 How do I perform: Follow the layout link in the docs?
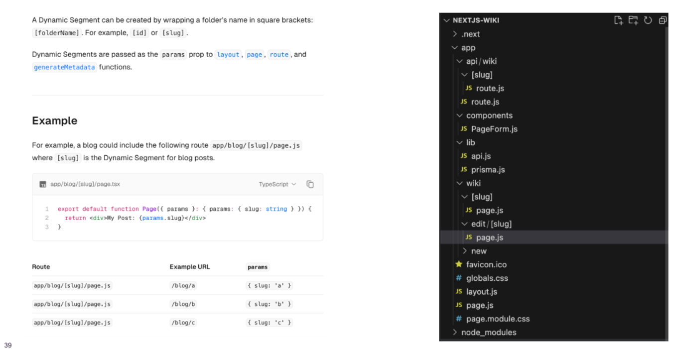[x=228, y=55]
